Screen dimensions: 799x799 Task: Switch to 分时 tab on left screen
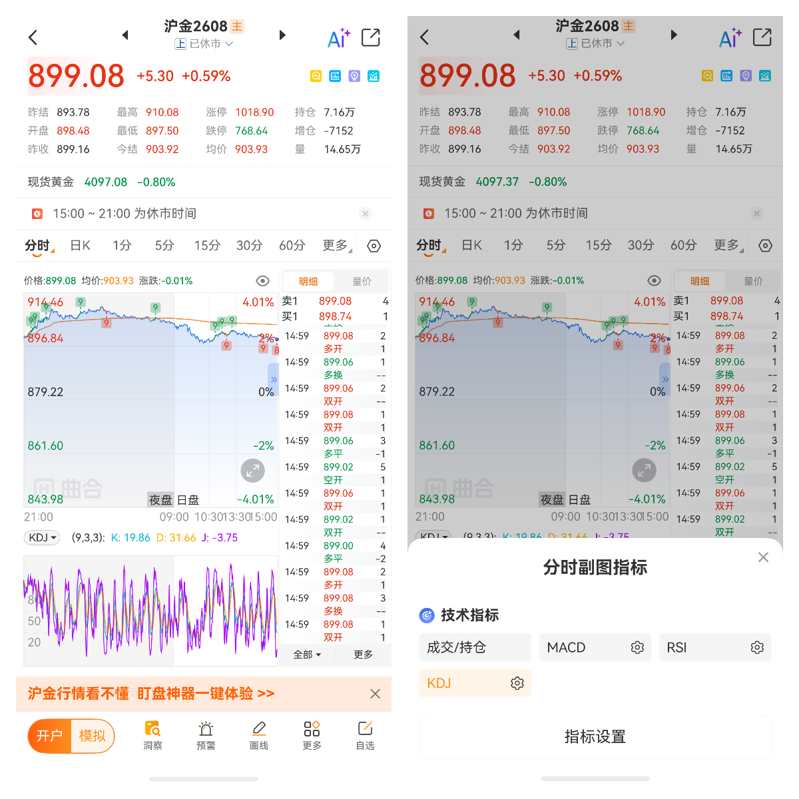(39, 246)
